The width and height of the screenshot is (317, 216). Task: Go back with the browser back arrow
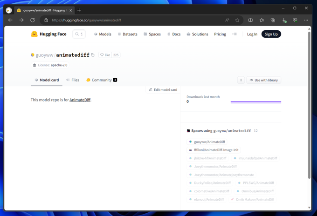10,20
